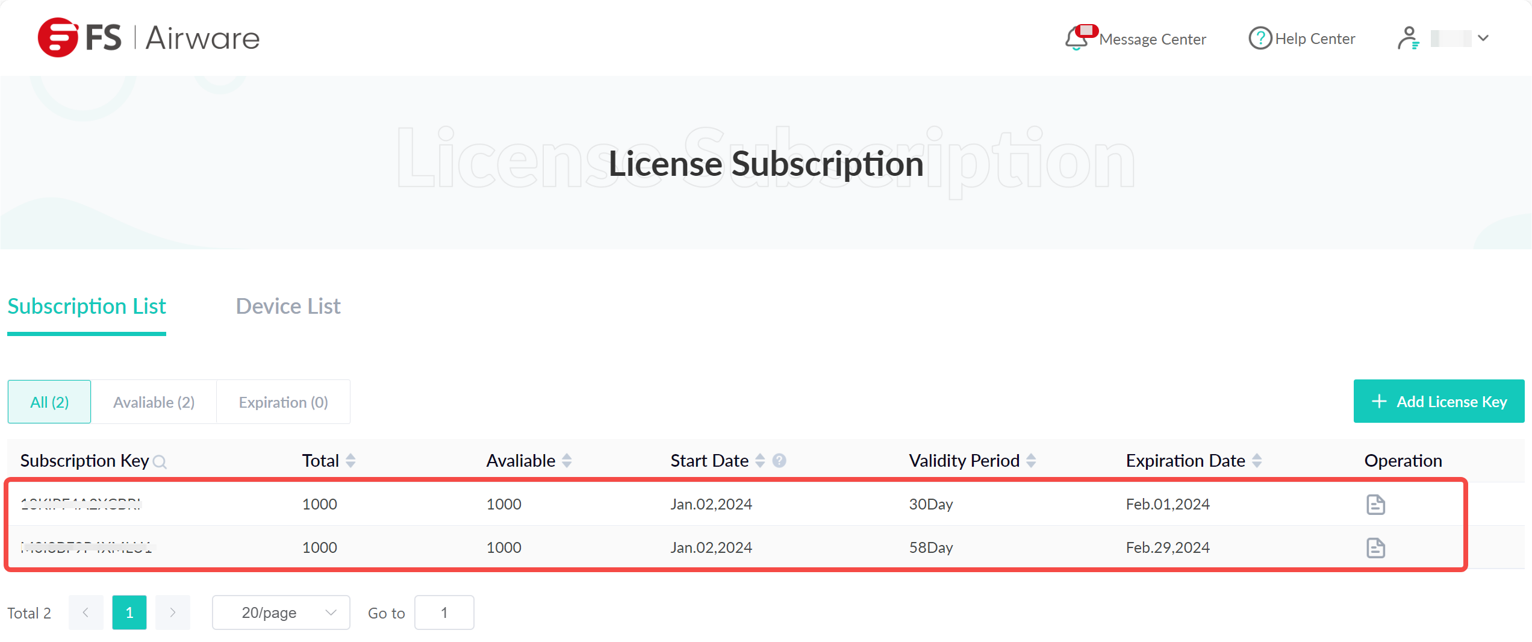Image resolution: width=1532 pixels, height=642 pixels.
Task: Sort table by Total column
Action: [x=350, y=461]
